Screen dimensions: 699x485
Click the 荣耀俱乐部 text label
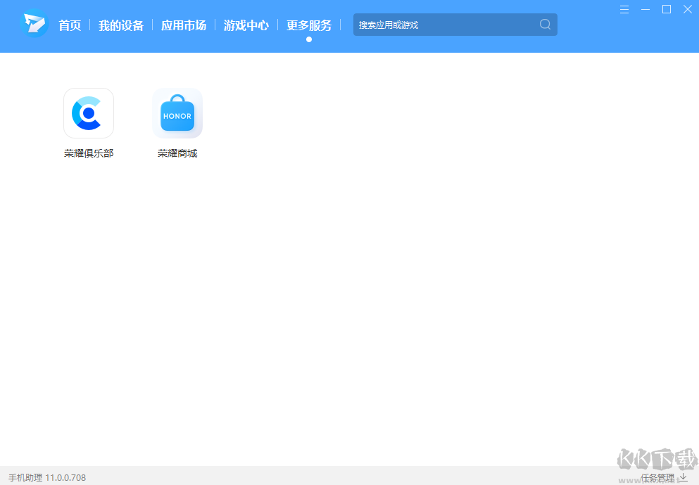pos(89,153)
